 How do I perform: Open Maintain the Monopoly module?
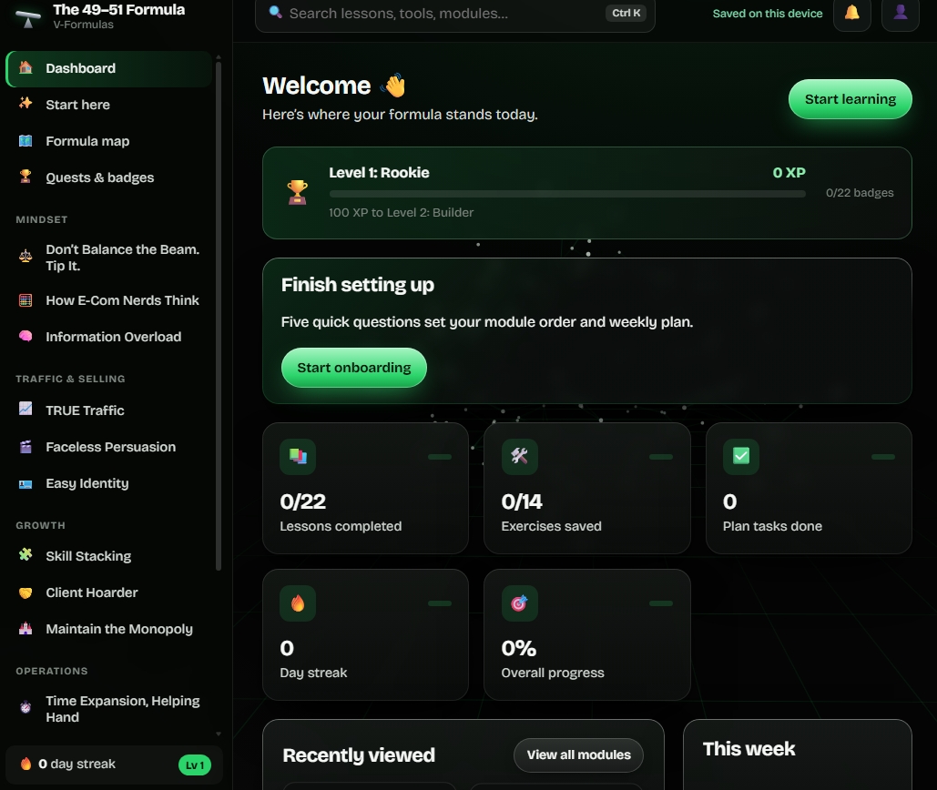pyautogui.click(x=108, y=630)
